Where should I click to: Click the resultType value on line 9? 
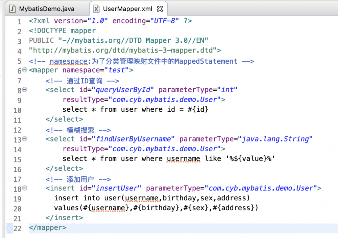point(165,100)
